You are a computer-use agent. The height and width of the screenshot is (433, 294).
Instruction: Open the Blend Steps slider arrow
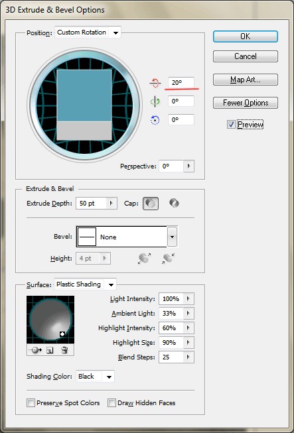coord(188,357)
